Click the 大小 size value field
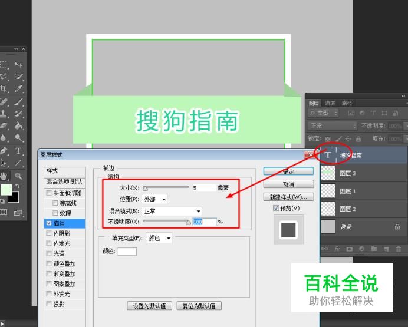Image resolution: width=408 pixels, height=327 pixels. point(204,188)
